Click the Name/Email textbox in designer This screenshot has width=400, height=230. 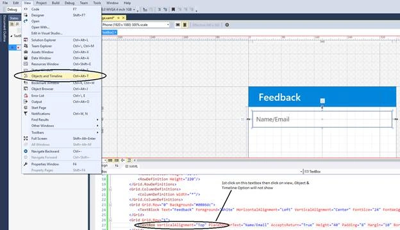point(322,119)
